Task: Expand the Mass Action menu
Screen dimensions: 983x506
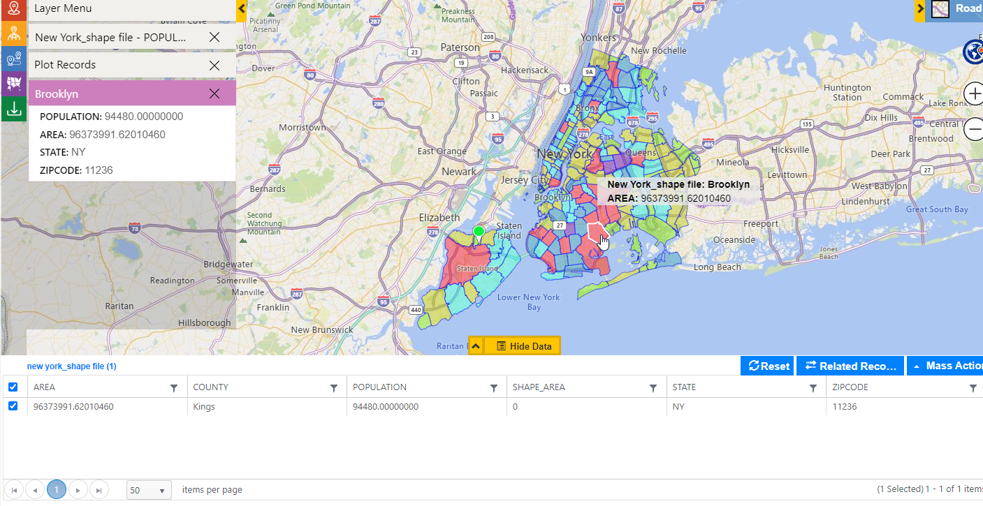Action: pos(945,366)
